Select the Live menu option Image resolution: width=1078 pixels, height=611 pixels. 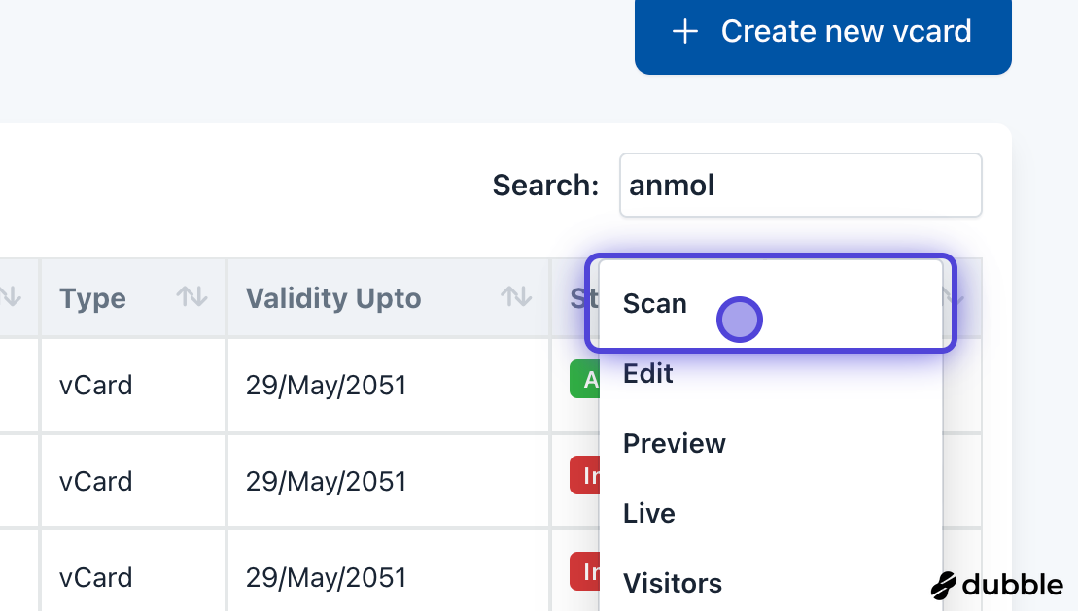click(649, 514)
